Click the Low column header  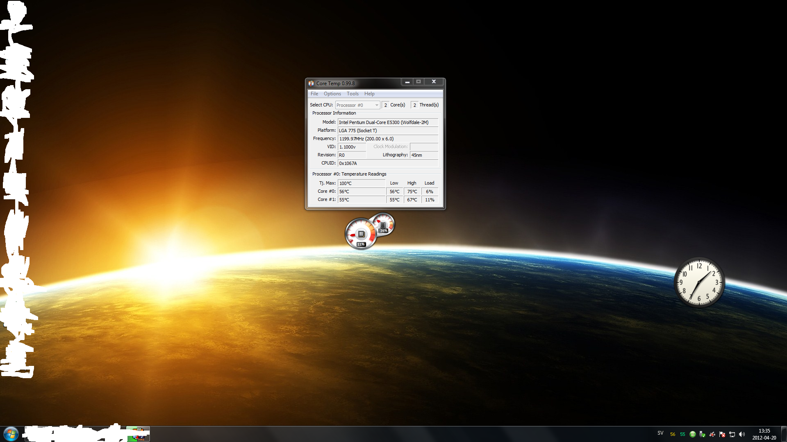point(394,183)
